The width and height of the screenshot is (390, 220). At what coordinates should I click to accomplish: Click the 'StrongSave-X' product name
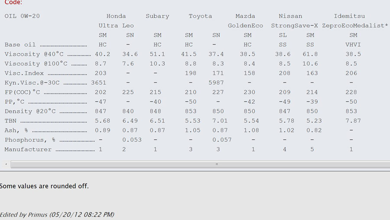coord(295,26)
